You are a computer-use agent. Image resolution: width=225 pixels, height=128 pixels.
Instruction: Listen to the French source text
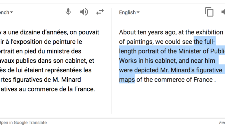click(x=84, y=12)
